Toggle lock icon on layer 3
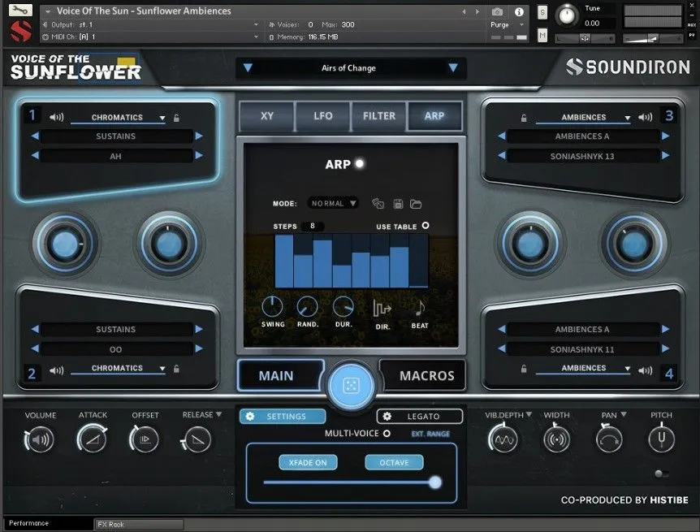The height and width of the screenshot is (532, 700). tap(524, 118)
